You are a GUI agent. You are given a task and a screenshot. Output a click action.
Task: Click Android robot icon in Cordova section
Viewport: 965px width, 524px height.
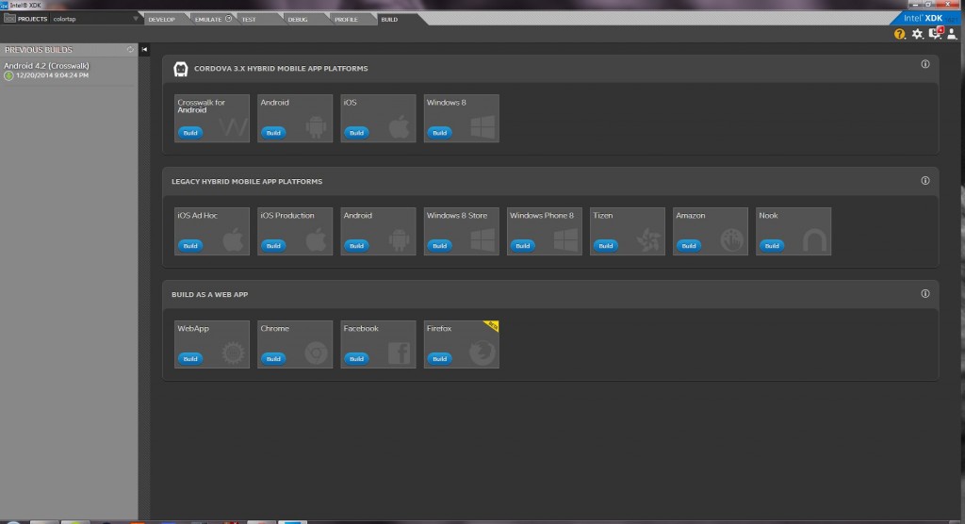point(317,127)
